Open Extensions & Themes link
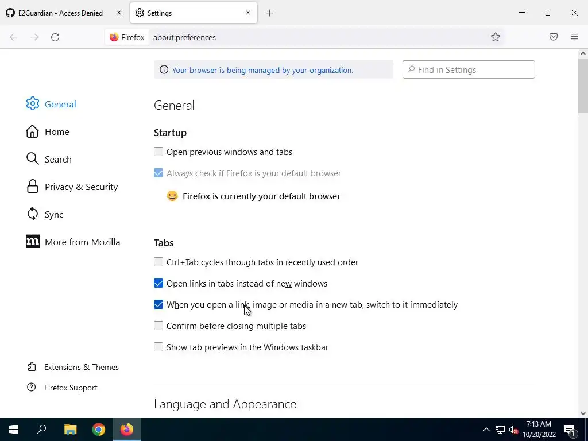Image resolution: width=588 pixels, height=441 pixels. 82,367
